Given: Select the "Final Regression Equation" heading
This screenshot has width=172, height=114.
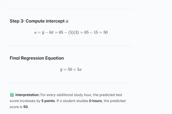Looking at the screenshot, I should (37, 58).
